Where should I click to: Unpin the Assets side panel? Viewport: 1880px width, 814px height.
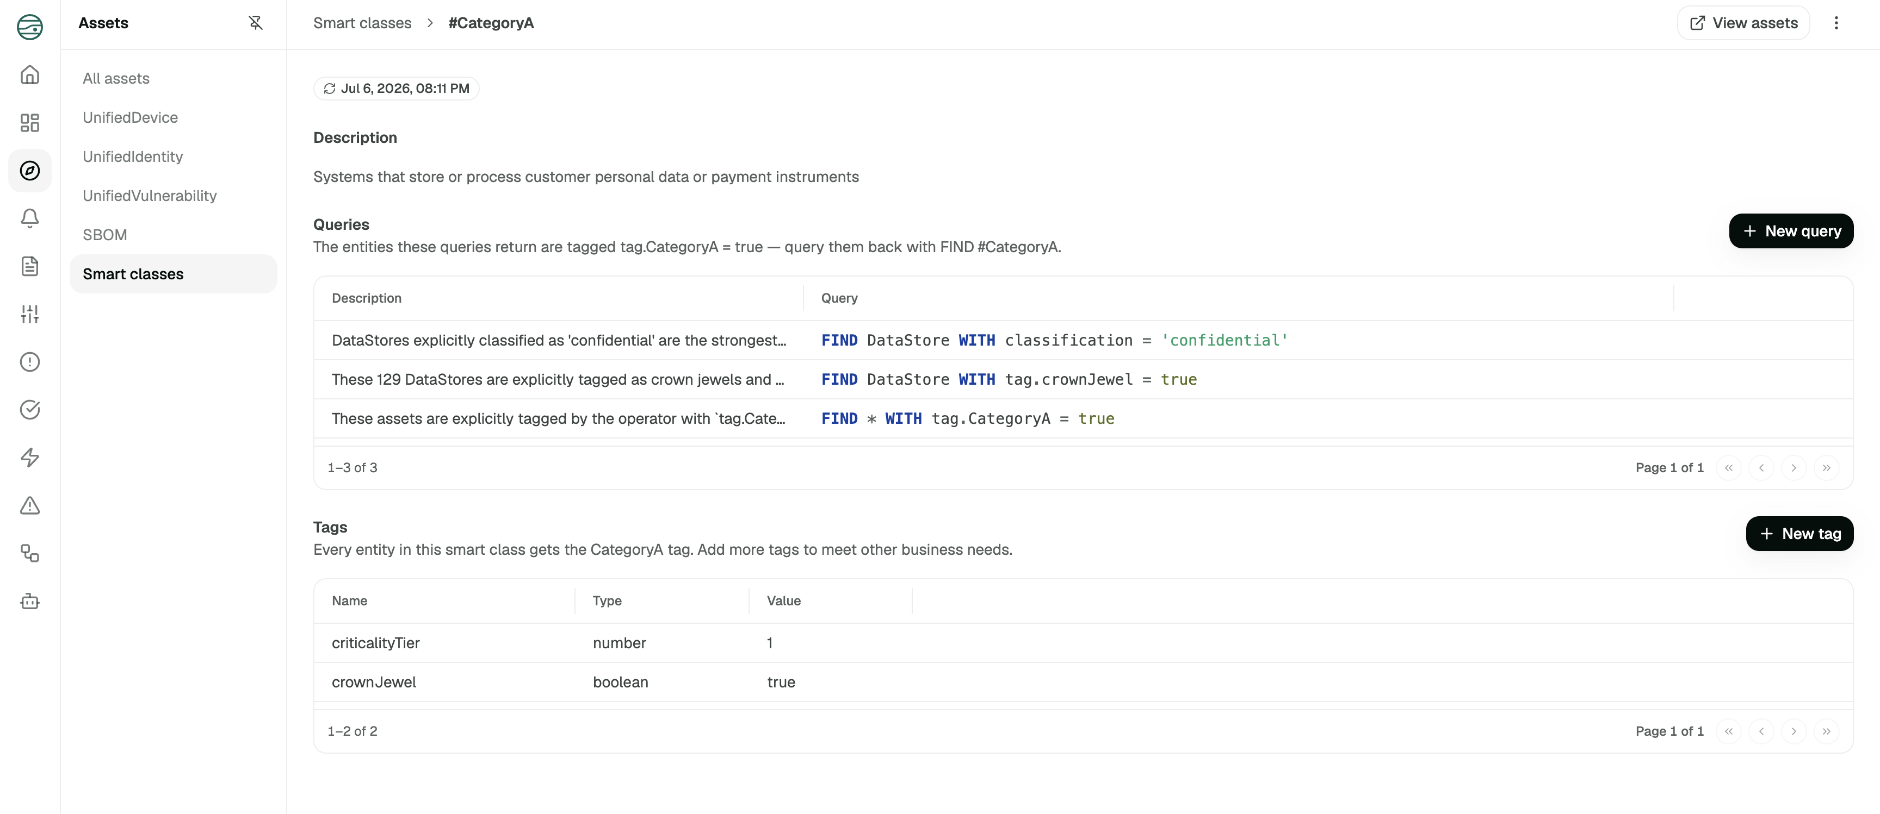pyautogui.click(x=256, y=23)
